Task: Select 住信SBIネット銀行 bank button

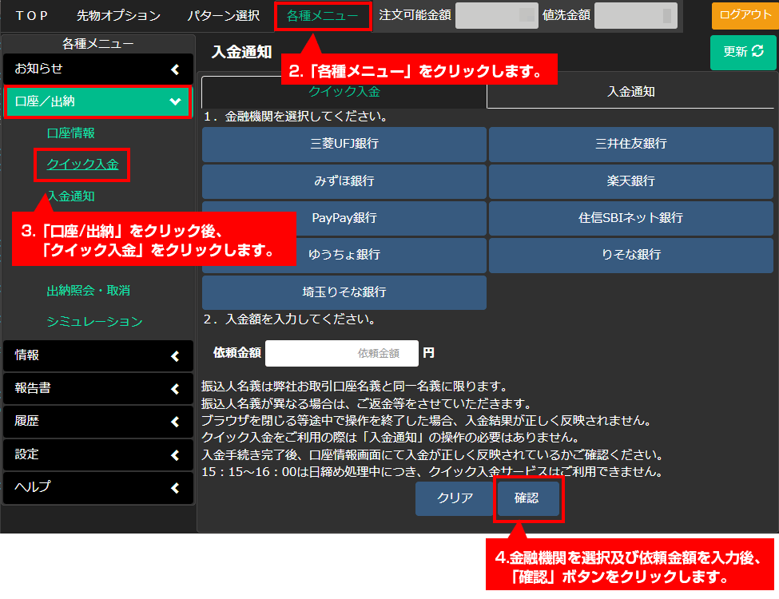Action: 630,218
